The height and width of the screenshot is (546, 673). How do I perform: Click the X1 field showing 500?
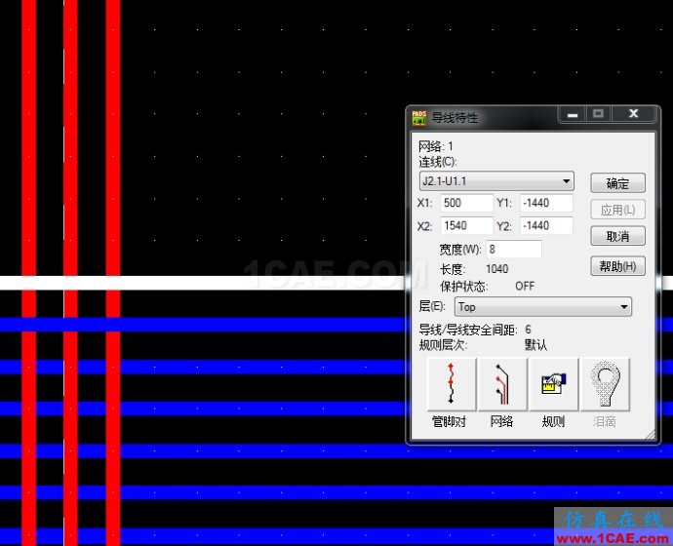pyautogui.click(x=466, y=203)
